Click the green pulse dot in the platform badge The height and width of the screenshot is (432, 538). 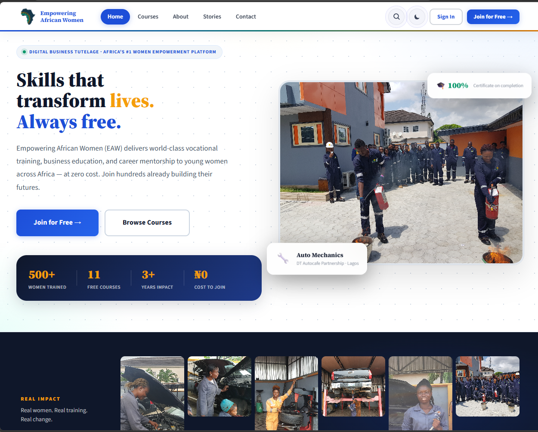tap(24, 52)
